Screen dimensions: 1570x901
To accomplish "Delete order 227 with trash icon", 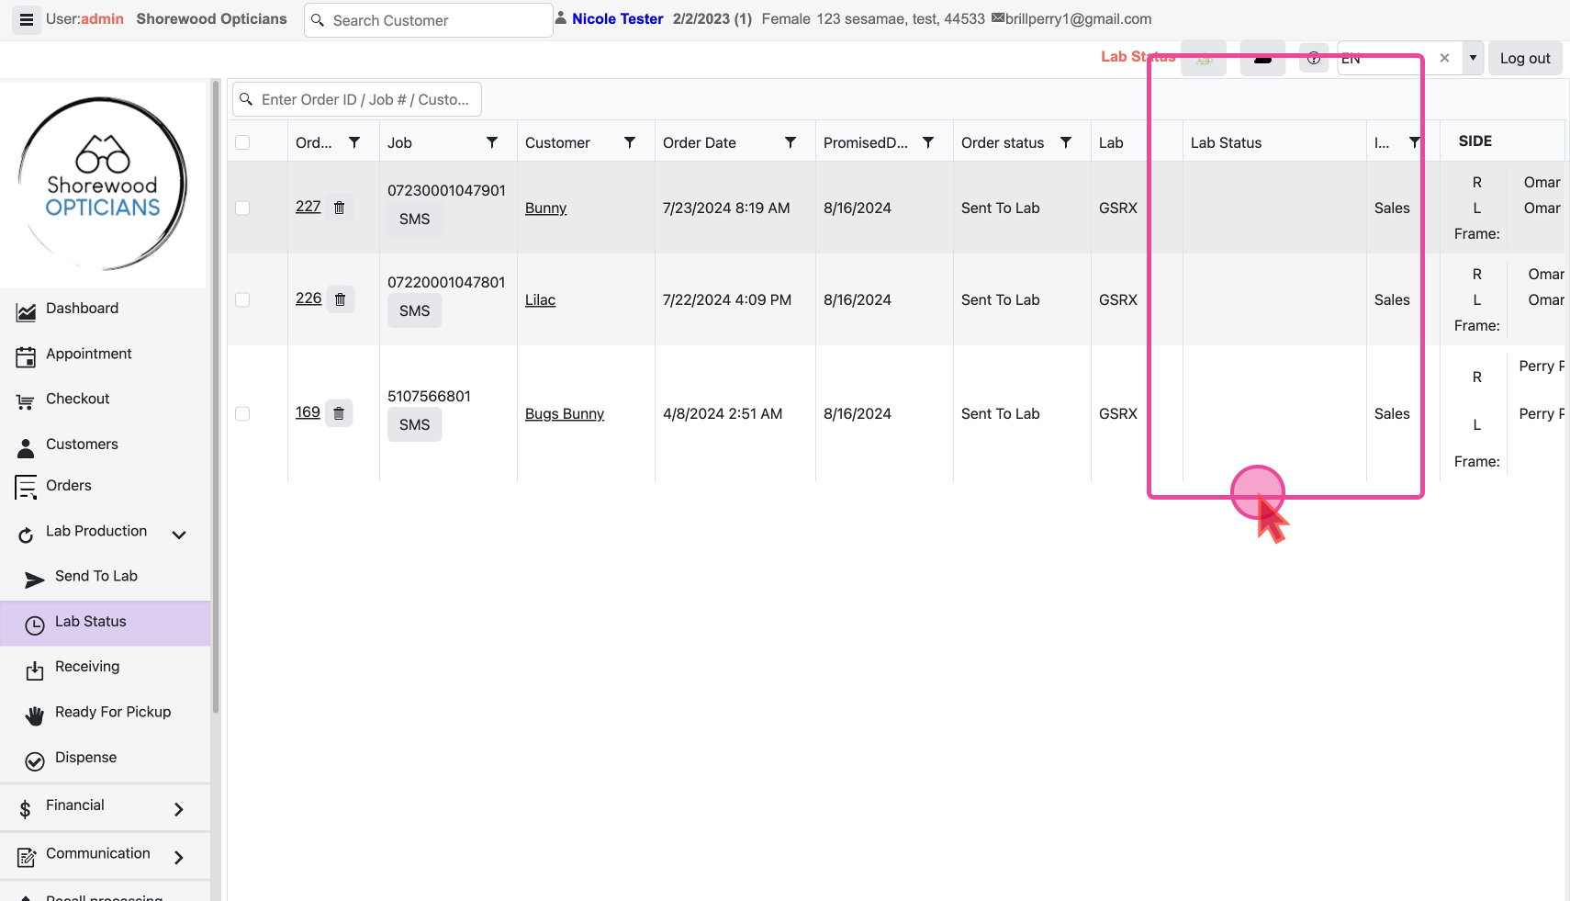I will point(339,208).
